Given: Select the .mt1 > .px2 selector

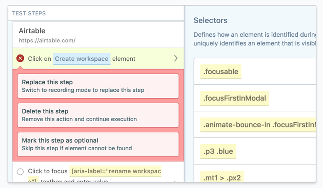Looking at the screenshot, I should [222, 177].
